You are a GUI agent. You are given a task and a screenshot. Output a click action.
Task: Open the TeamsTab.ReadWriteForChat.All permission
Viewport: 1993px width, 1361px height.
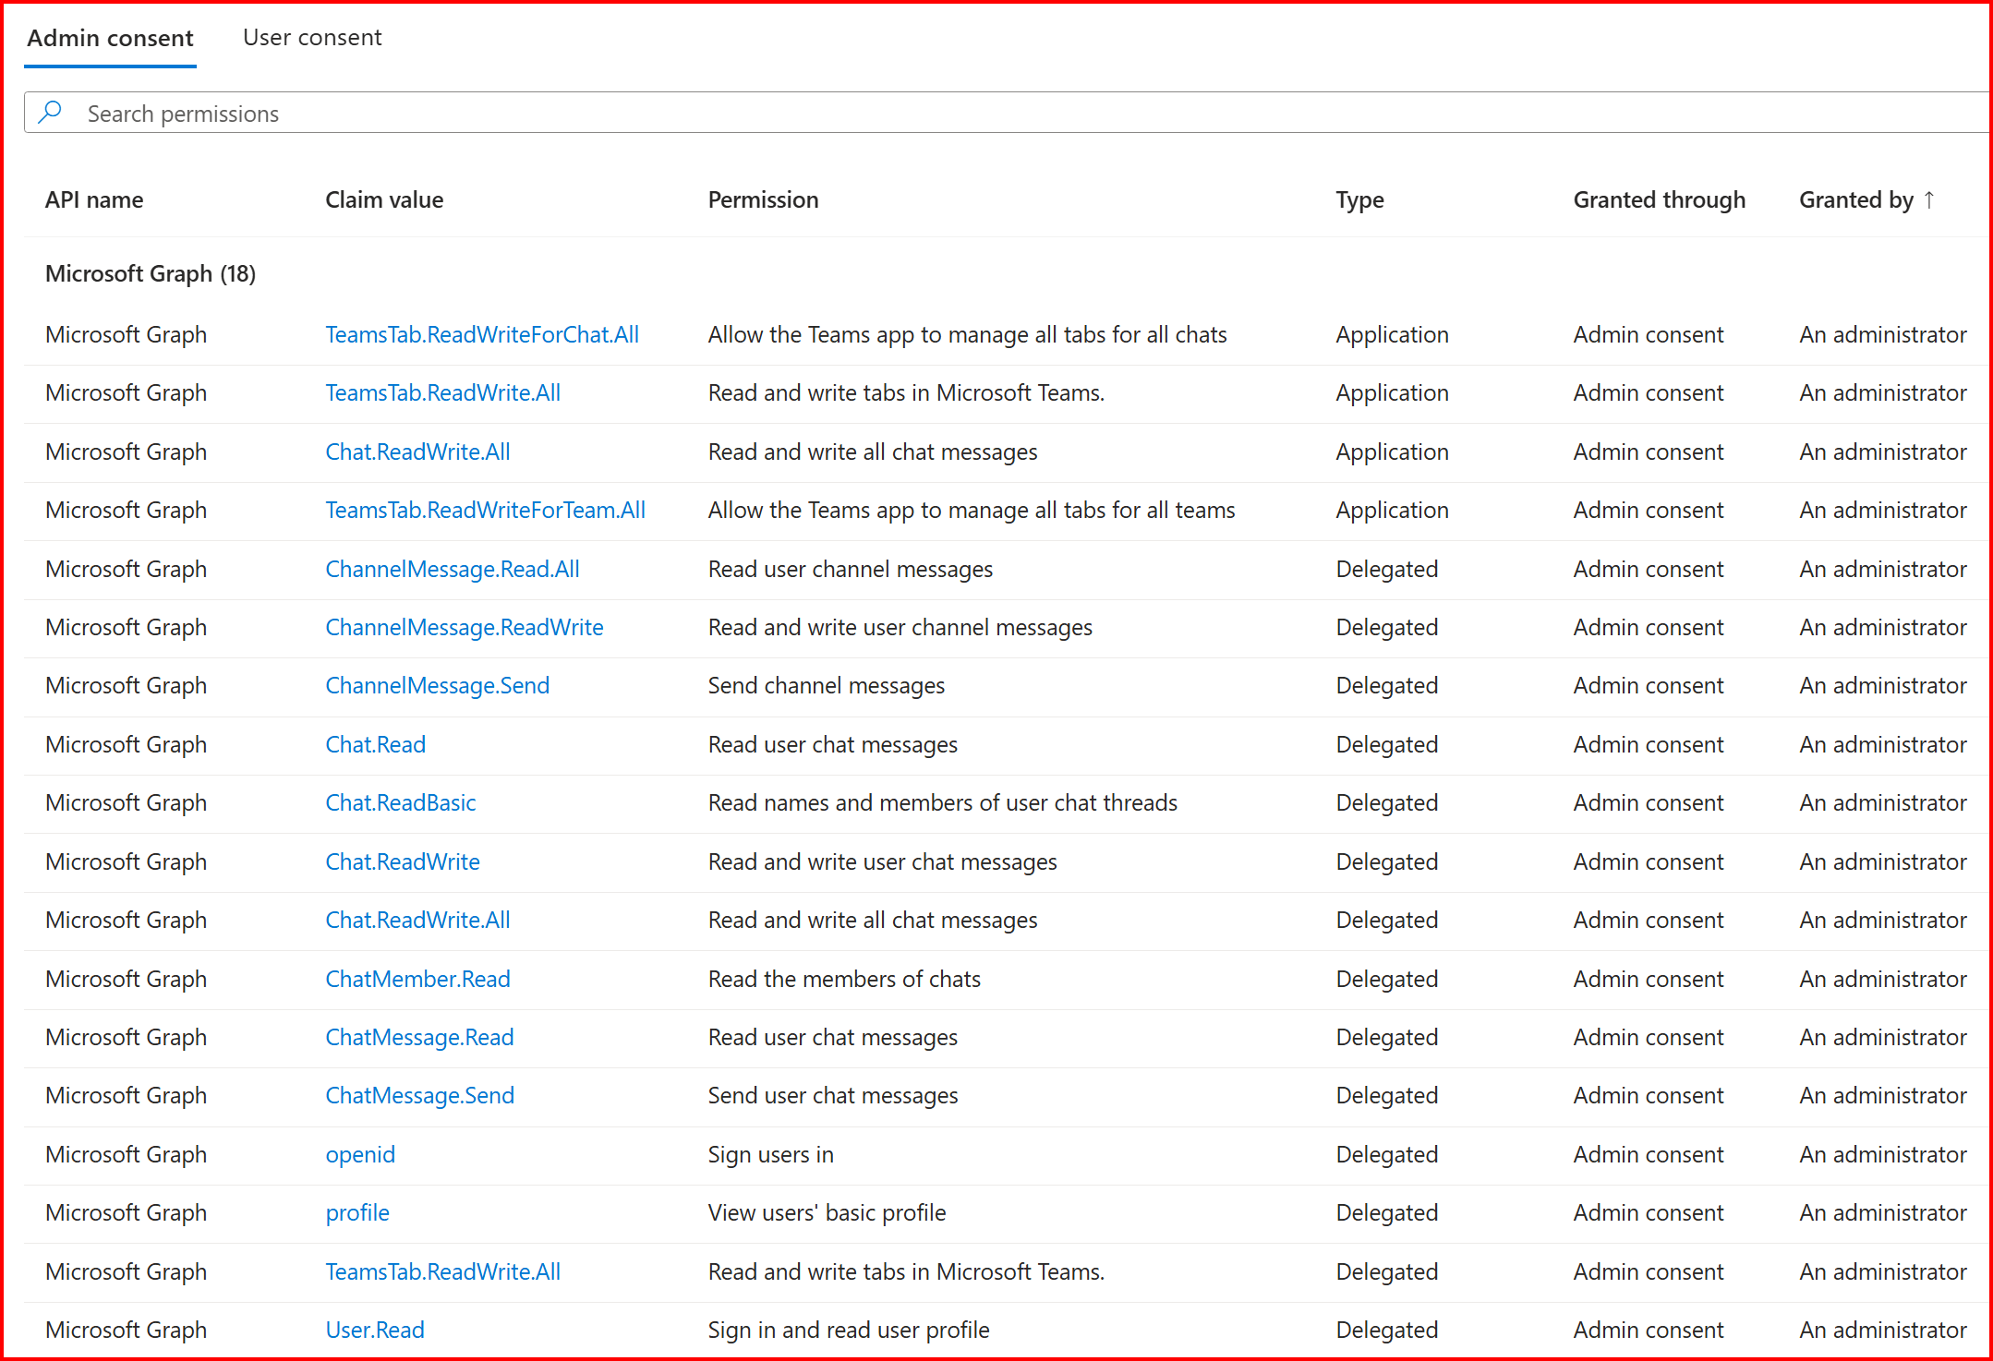coord(482,334)
